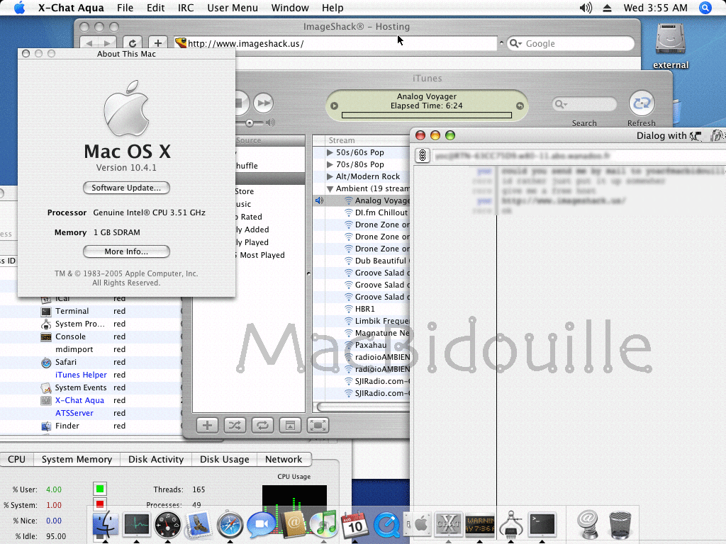Toggle iTunes shuffle button
This screenshot has width=726, height=544.
click(x=235, y=425)
